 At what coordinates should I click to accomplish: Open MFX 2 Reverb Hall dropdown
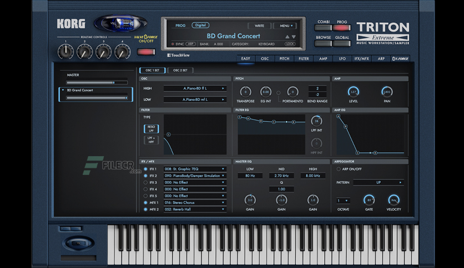(x=195, y=209)
